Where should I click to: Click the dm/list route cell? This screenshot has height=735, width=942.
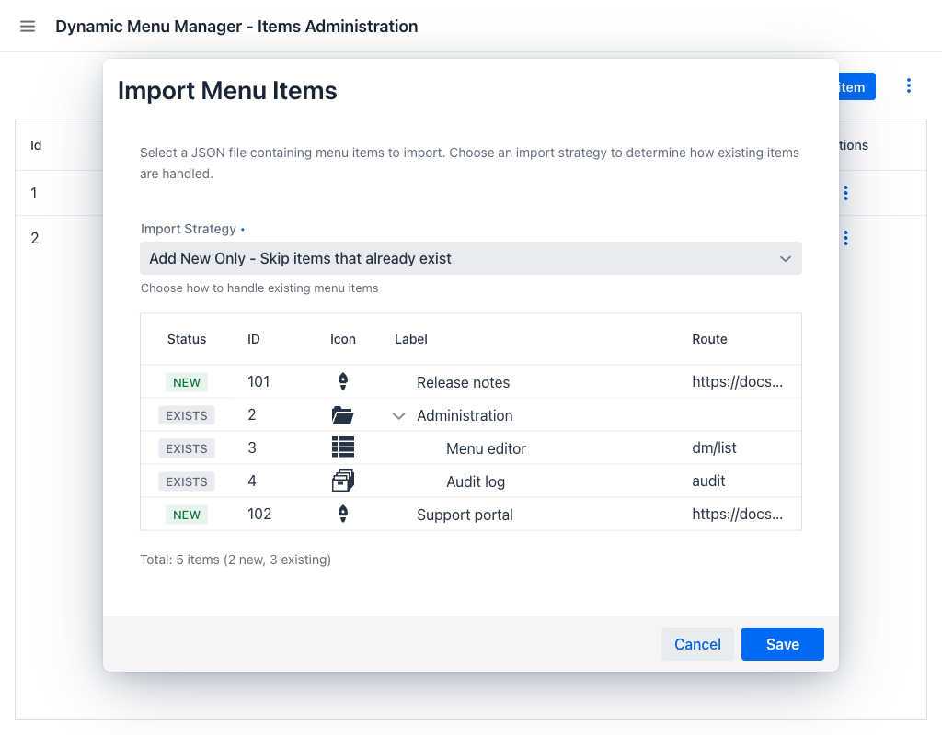click(714, 447)
